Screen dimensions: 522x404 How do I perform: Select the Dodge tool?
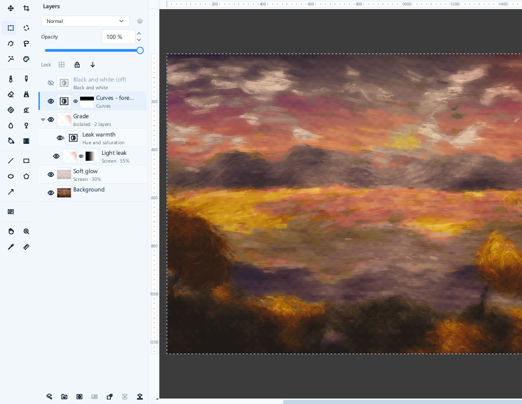point(26,126)
